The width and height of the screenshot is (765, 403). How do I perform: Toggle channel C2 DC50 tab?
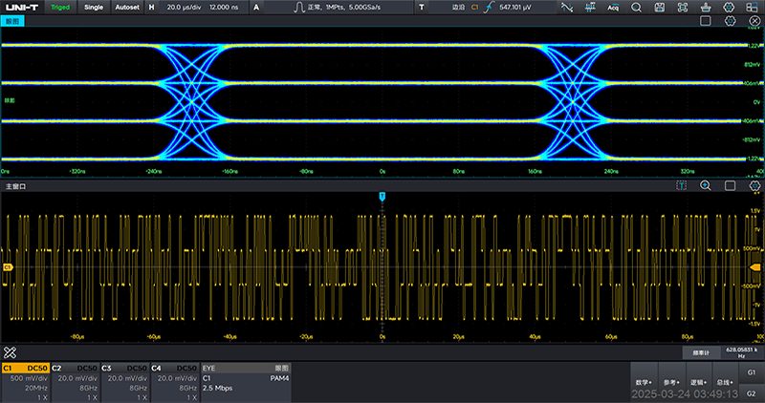coord(76,368)
